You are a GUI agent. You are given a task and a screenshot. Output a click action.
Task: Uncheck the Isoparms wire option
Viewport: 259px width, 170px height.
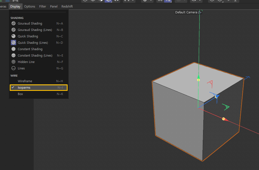(24, 88)
